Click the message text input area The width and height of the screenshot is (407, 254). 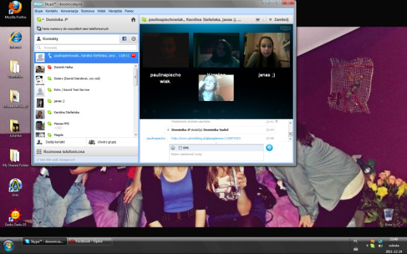[x=216, y=156]
